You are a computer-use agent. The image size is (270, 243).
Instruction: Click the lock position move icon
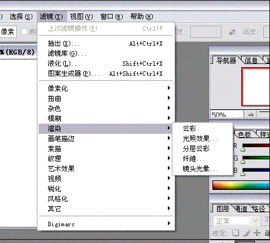pyautogui.click(x=257, y=233)
